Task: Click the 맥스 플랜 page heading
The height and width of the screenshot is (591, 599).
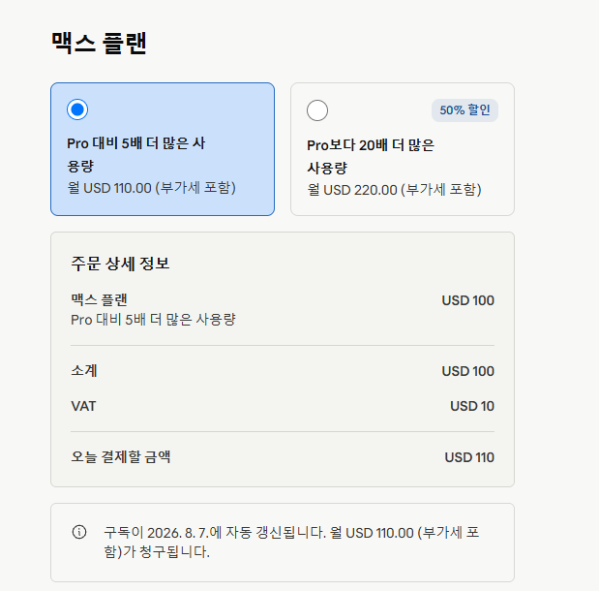Action: coord(99,43)
